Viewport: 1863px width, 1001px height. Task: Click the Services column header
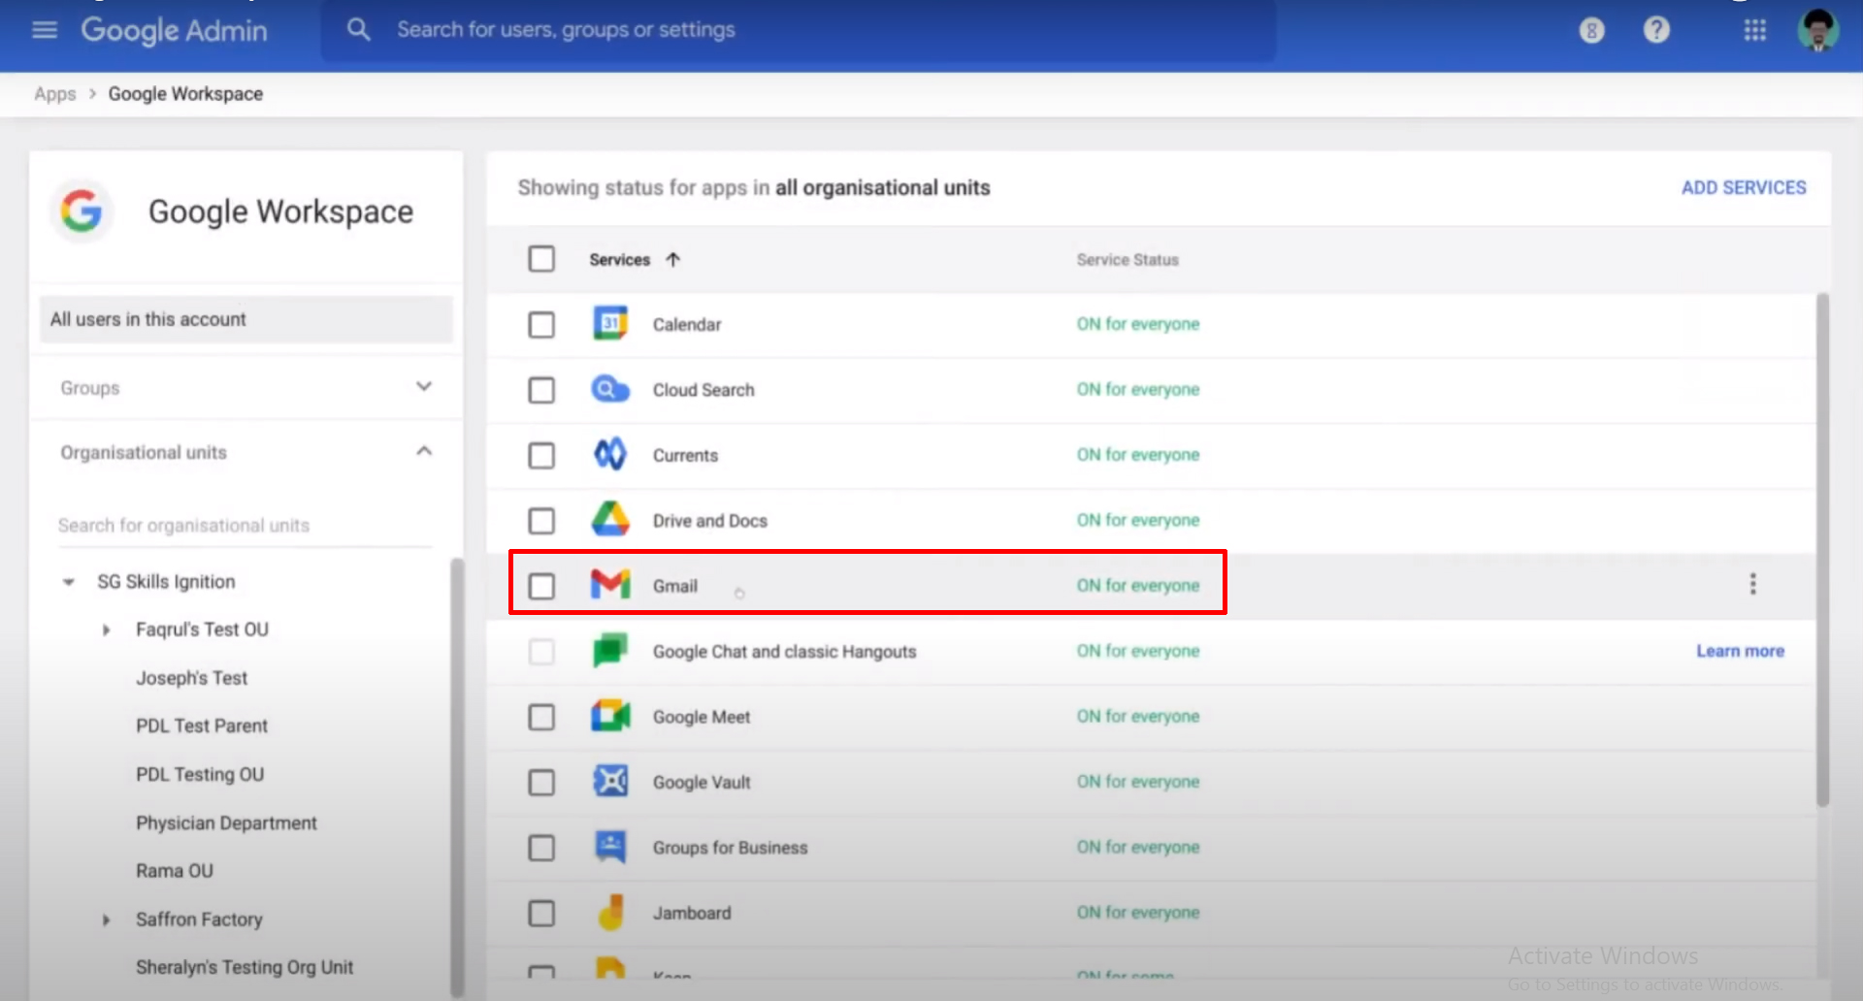pyautogui.click(x=619, y=259)
